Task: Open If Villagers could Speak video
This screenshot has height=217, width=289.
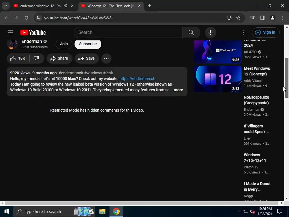Action: point(256,129)
